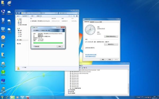This screenshot has height=99, width=159.
Task: Click the change date and time button
Action: coord(111,36)
